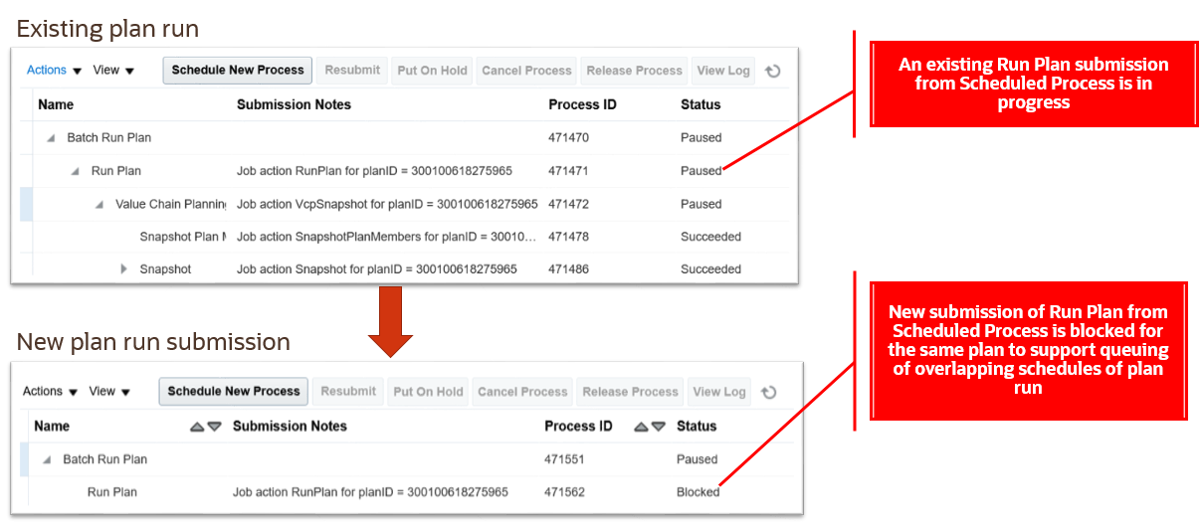The width and height of the screenshot is (1203, 526).
Task: Open Actions menu in lower toolbar
Action: point(50,392)
